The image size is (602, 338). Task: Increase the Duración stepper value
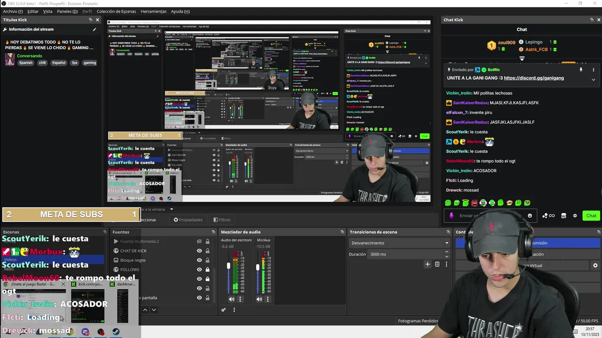[446, 253]
